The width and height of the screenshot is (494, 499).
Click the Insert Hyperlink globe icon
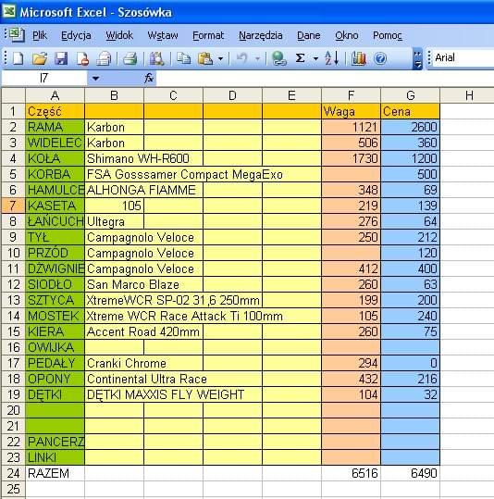(x=278, y=58)
